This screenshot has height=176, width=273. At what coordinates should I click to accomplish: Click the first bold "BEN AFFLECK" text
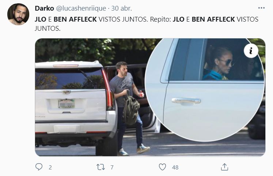(75, 19)
